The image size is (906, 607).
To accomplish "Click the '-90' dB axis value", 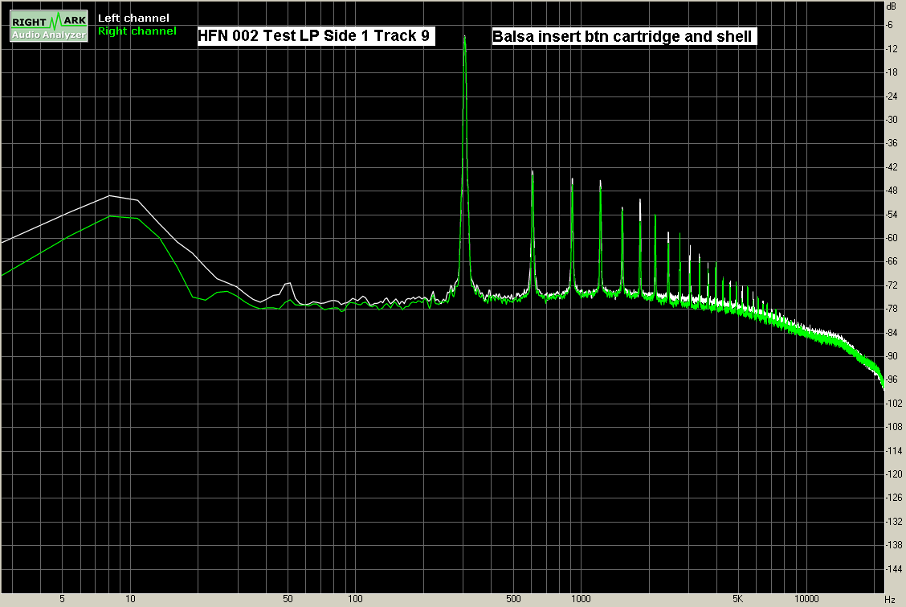I will [892, 356].
